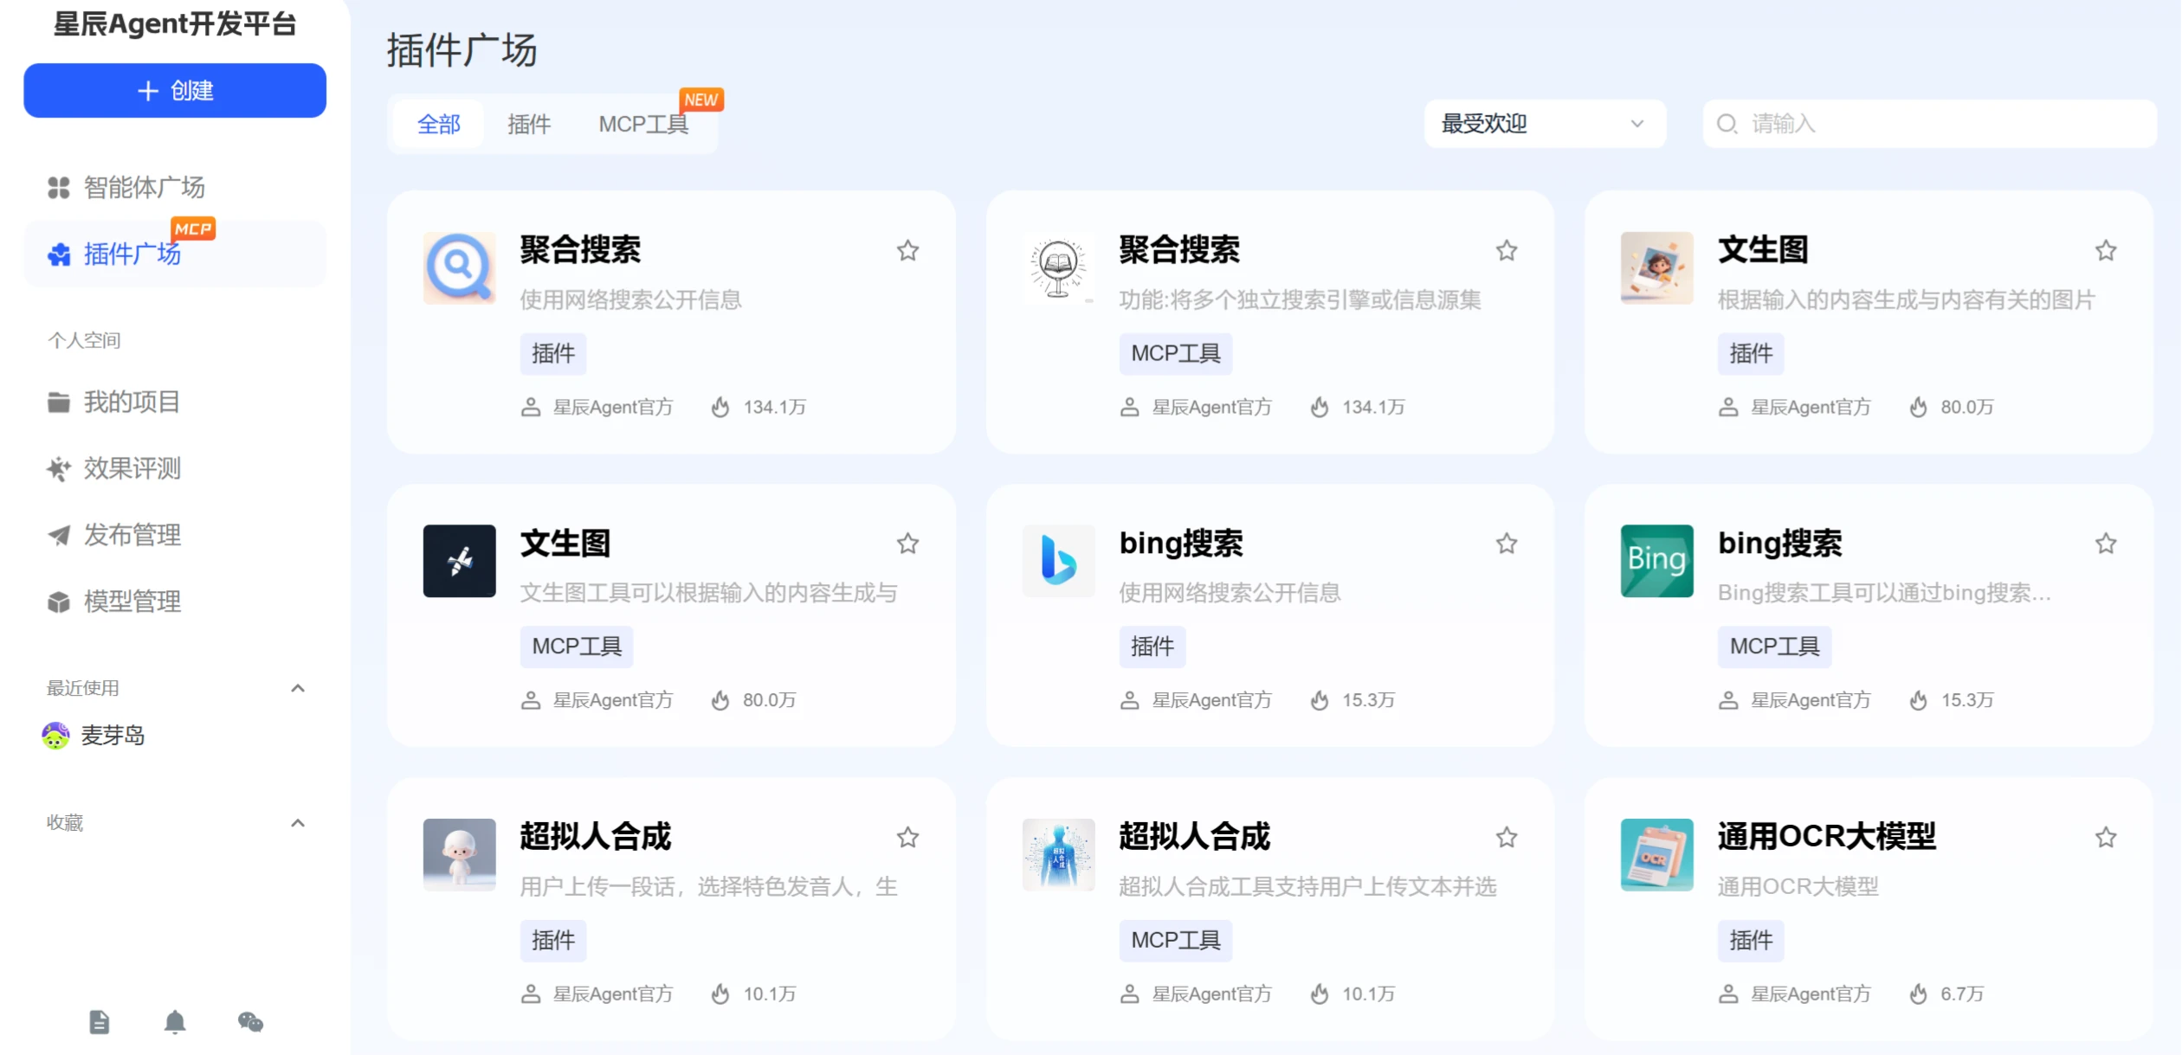
Task: Open notifications via the bell icon
Action: [175, 1022]
